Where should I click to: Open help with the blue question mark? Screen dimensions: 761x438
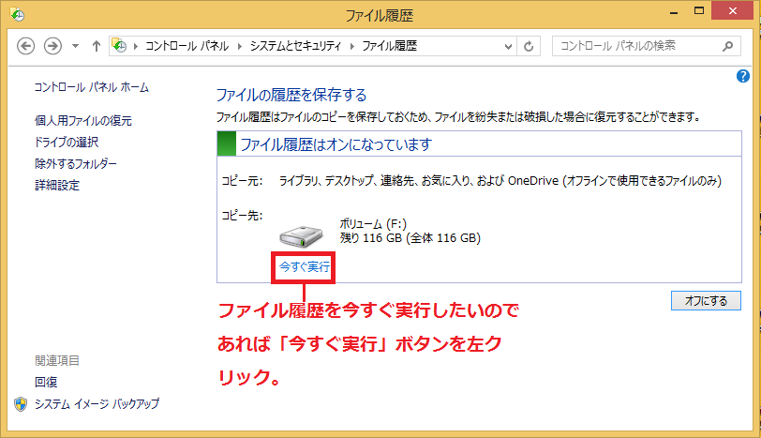(x=742, y=76)
